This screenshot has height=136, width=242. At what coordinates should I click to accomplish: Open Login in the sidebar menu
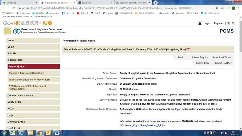pyautogui.click(x=33, y=47)
